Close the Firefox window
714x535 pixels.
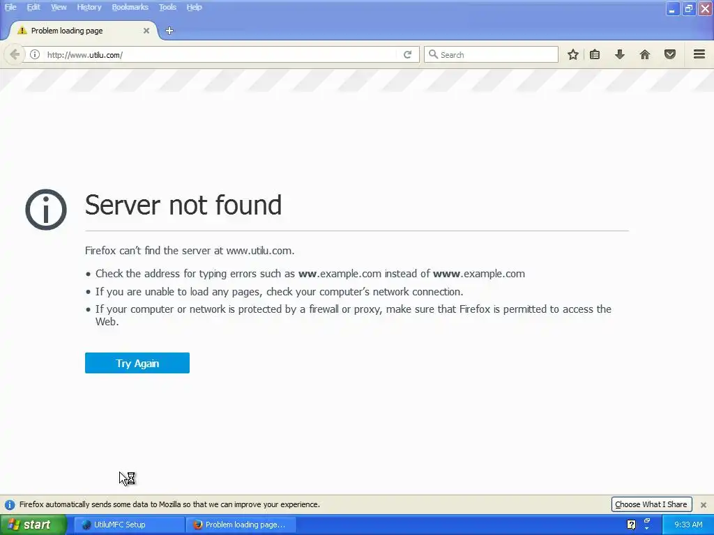(x=705, y=8)
